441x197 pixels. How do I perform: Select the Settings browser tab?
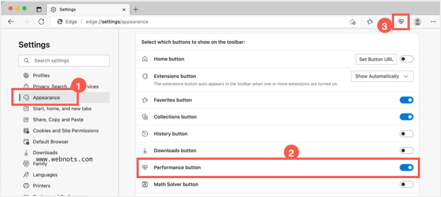click(88, 10)
